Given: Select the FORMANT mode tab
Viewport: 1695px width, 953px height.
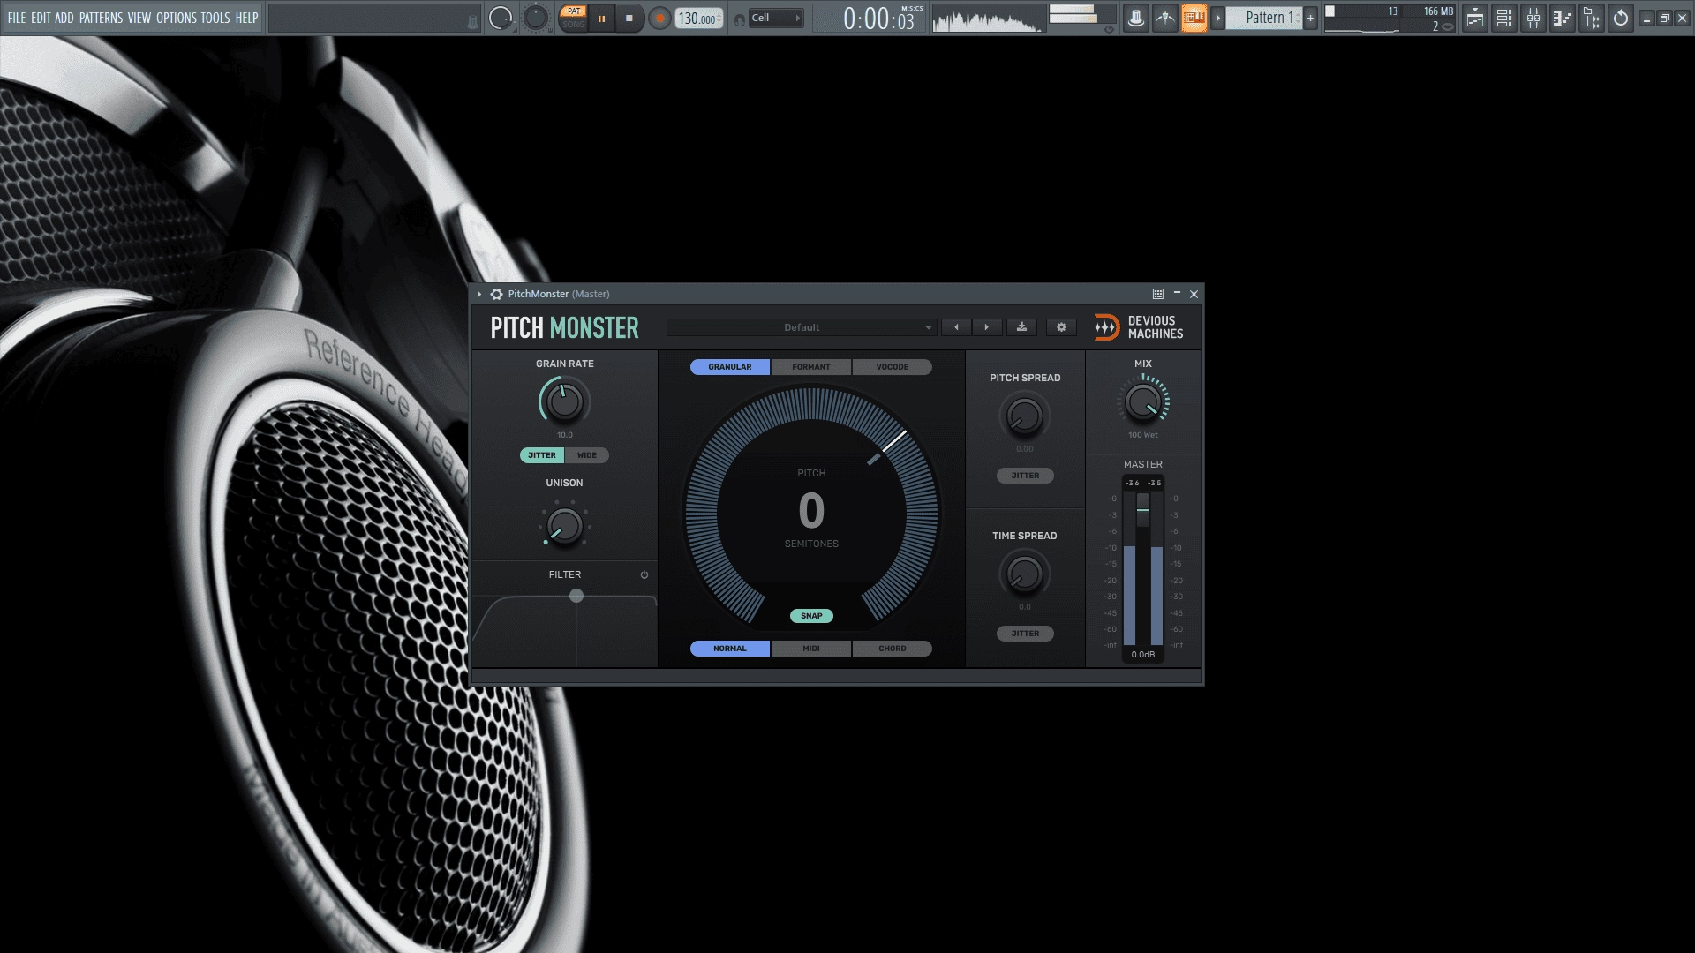Looking at the screenshot, I should tap(811, 367).
